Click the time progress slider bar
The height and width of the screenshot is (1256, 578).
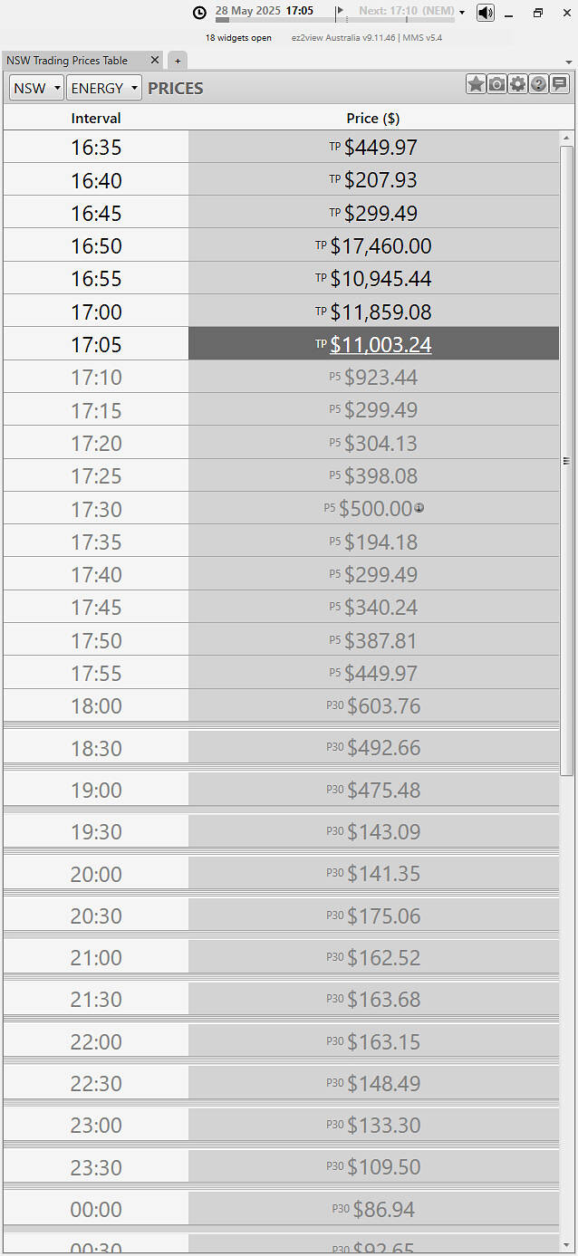[335, 19]
